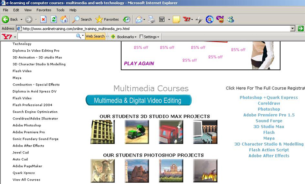The width and height of the screenshot is (305, 184).
Task: Open the Search Engine Optimization link
Action: coord(35,112)
